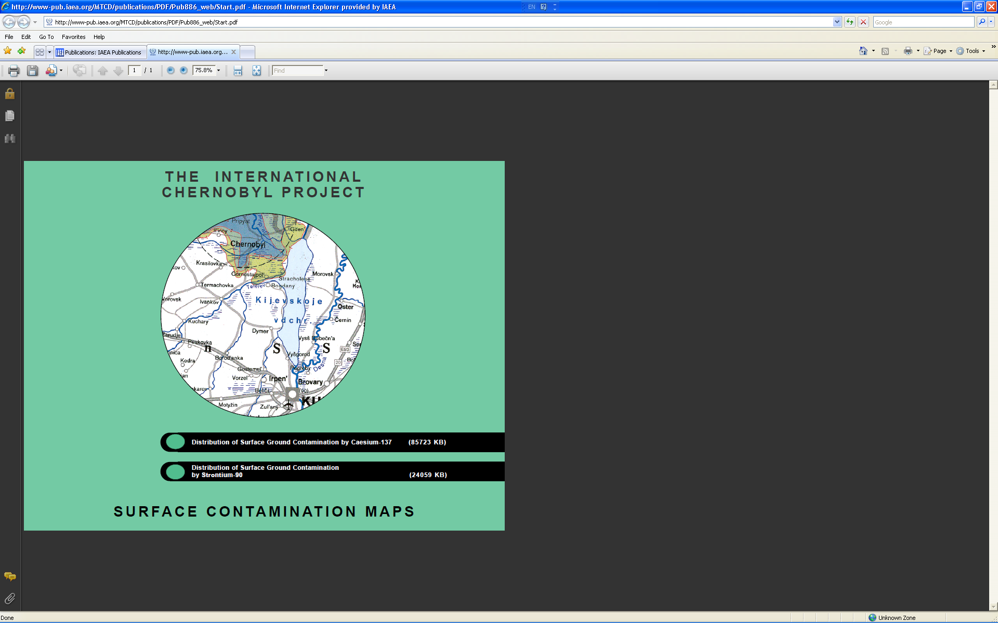Open Caesium-137 contamination distribution link
Image resolution: width=998 pixels, height=623 pixels.
[x=332, y=442]
